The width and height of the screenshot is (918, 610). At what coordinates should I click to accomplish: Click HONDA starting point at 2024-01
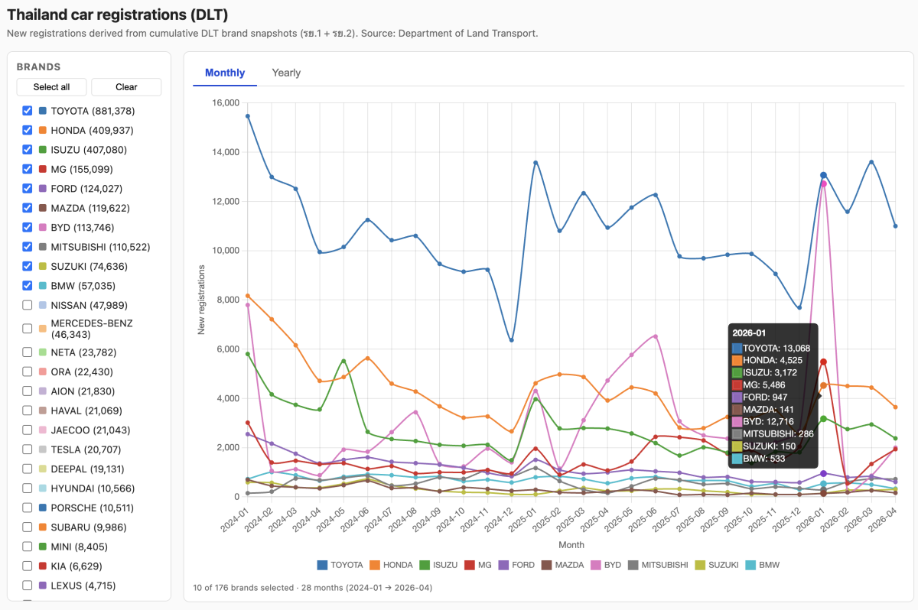tap(248, 296)
